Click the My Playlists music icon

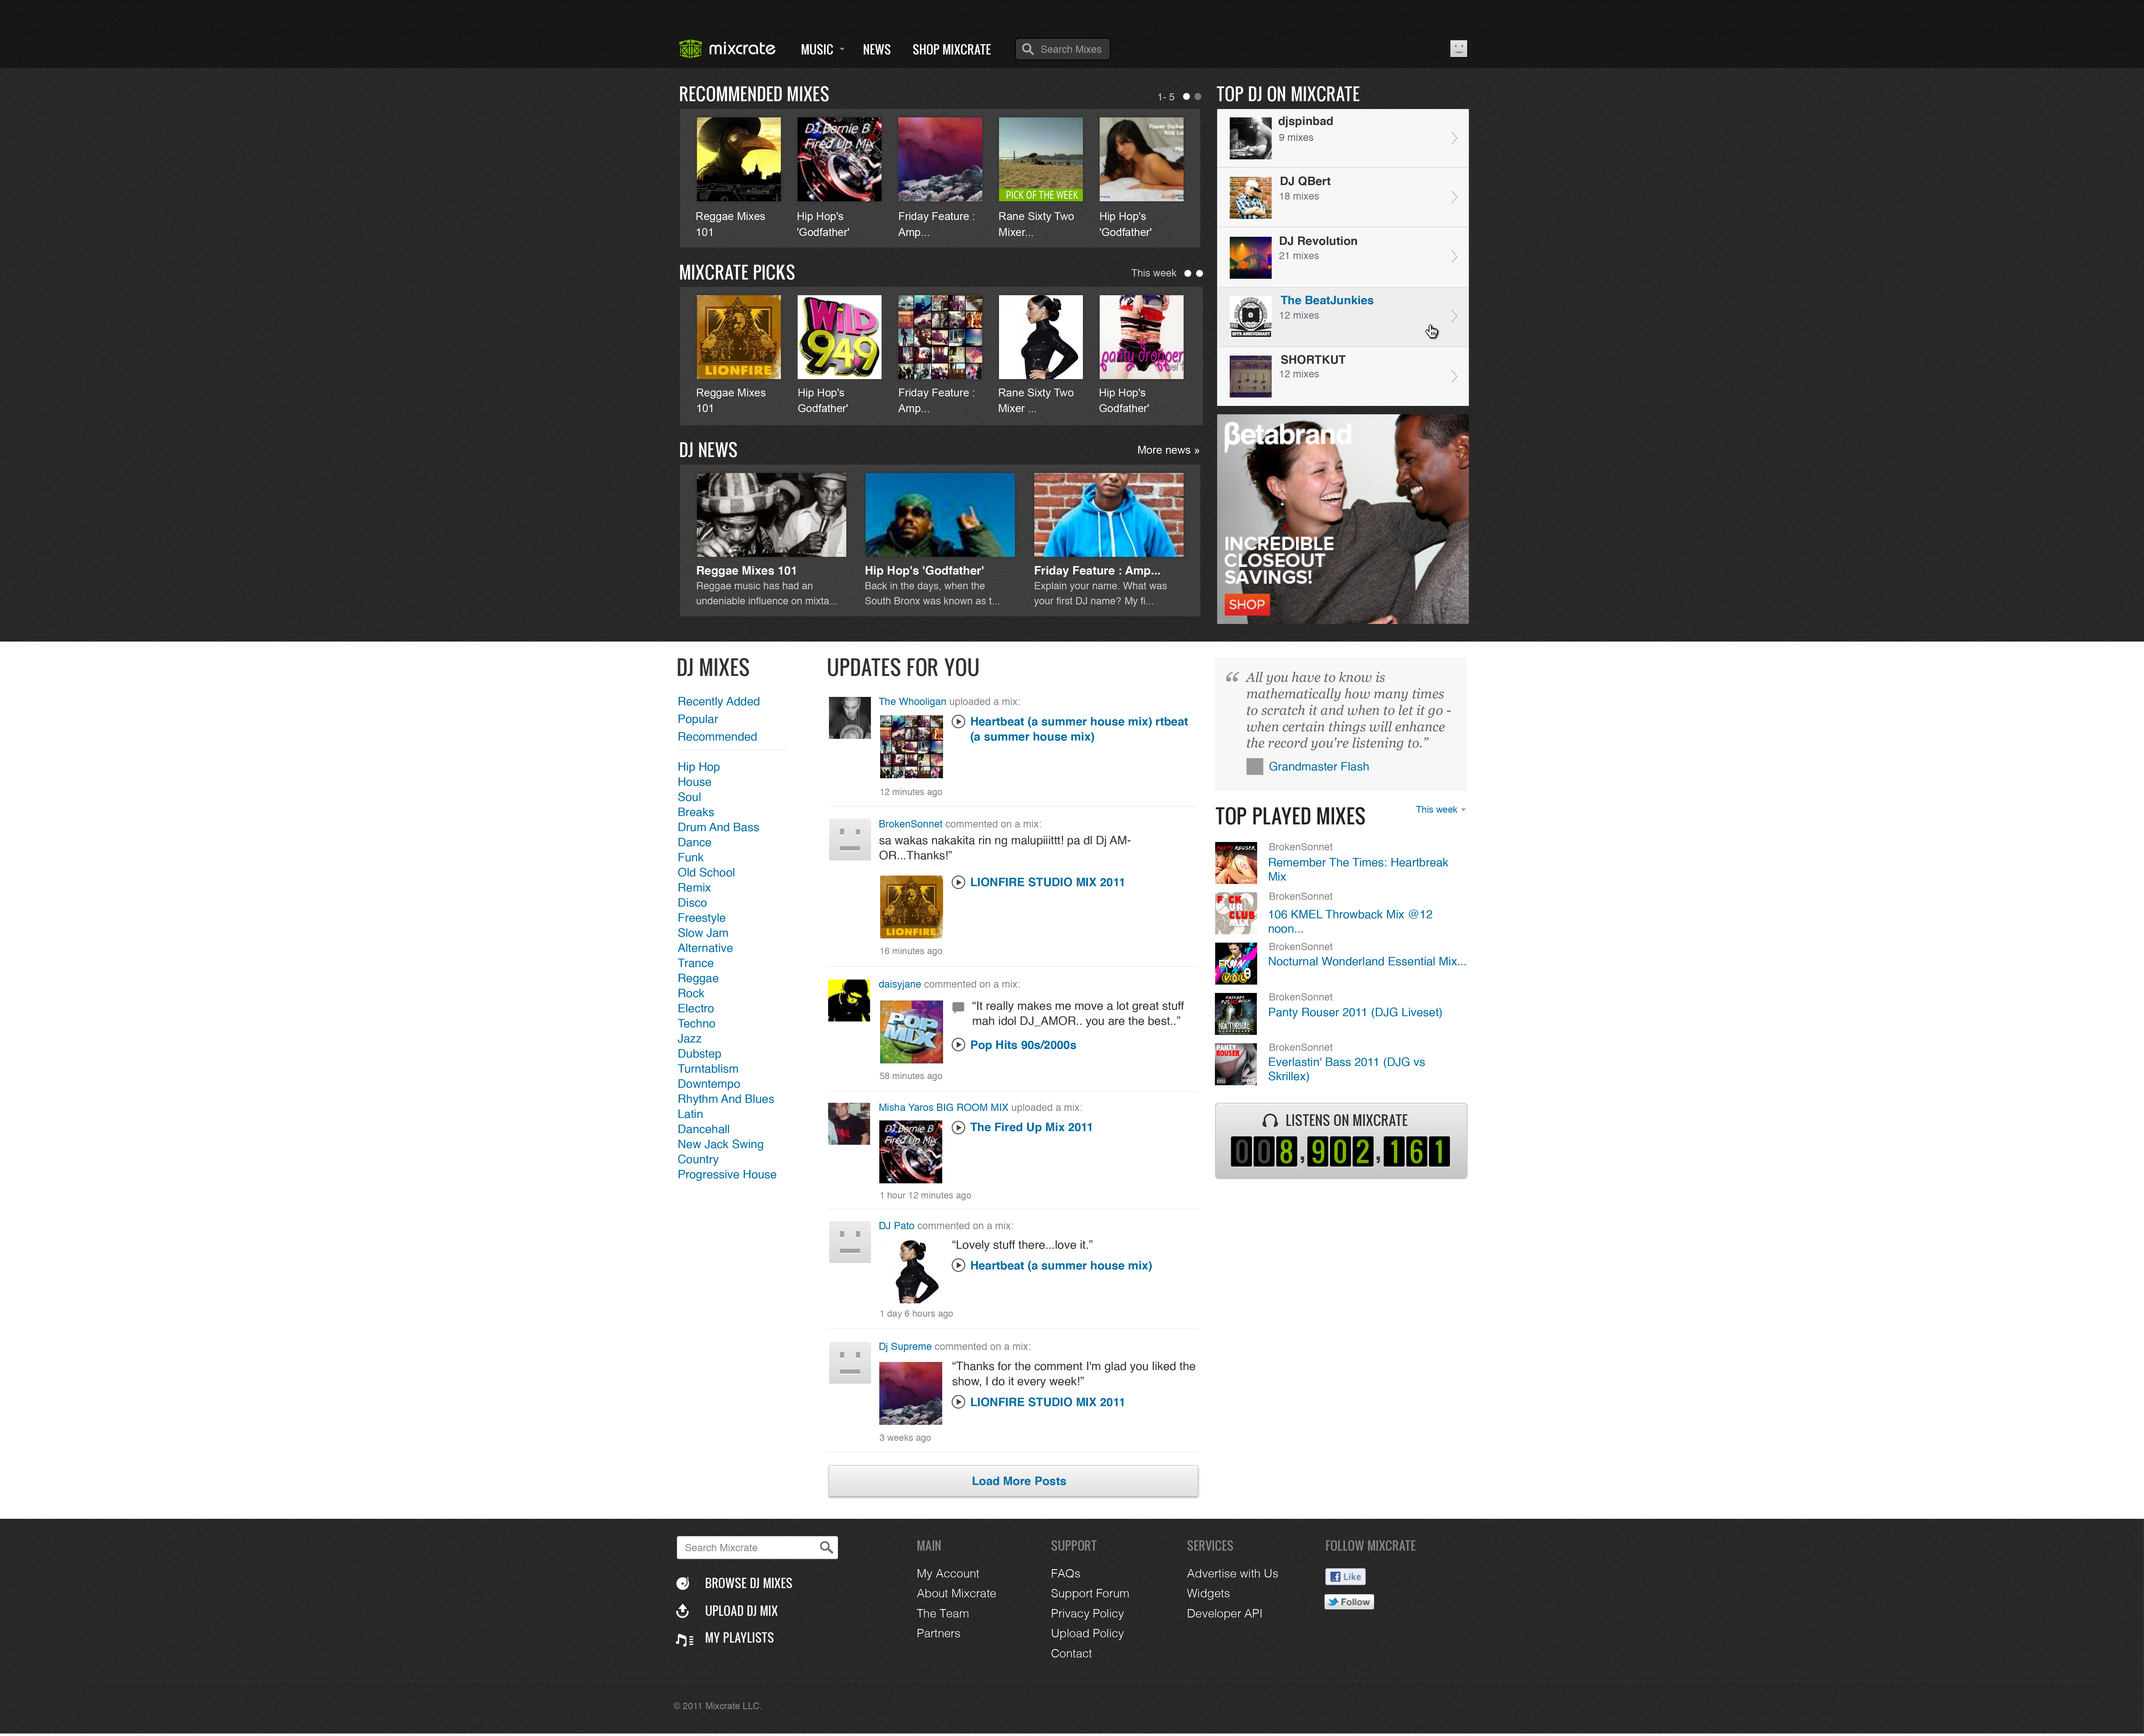[684, 1640]
